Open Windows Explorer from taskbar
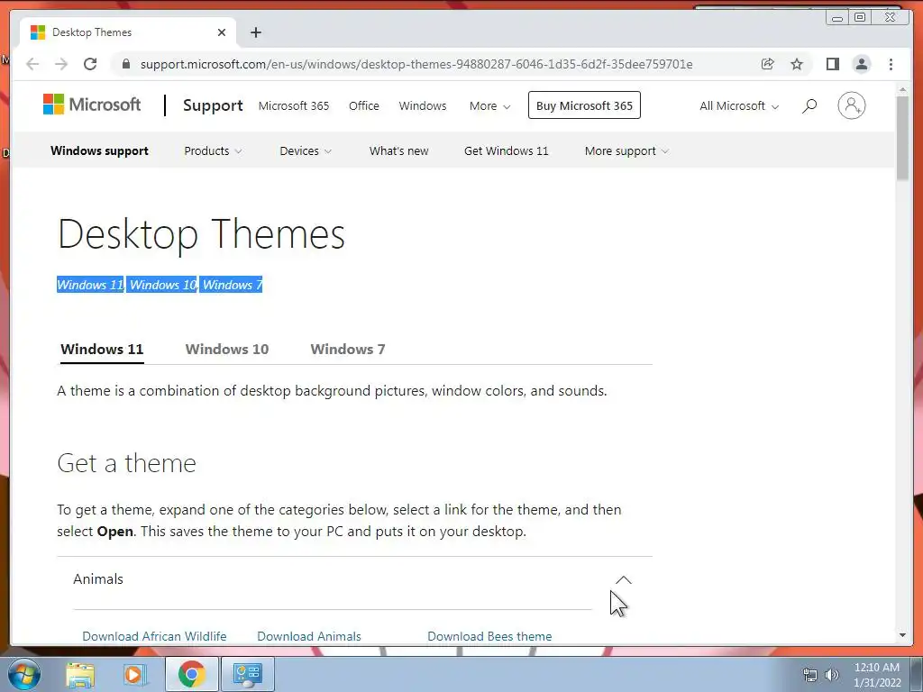The image size is (923, 692). [x=79, y=674]
